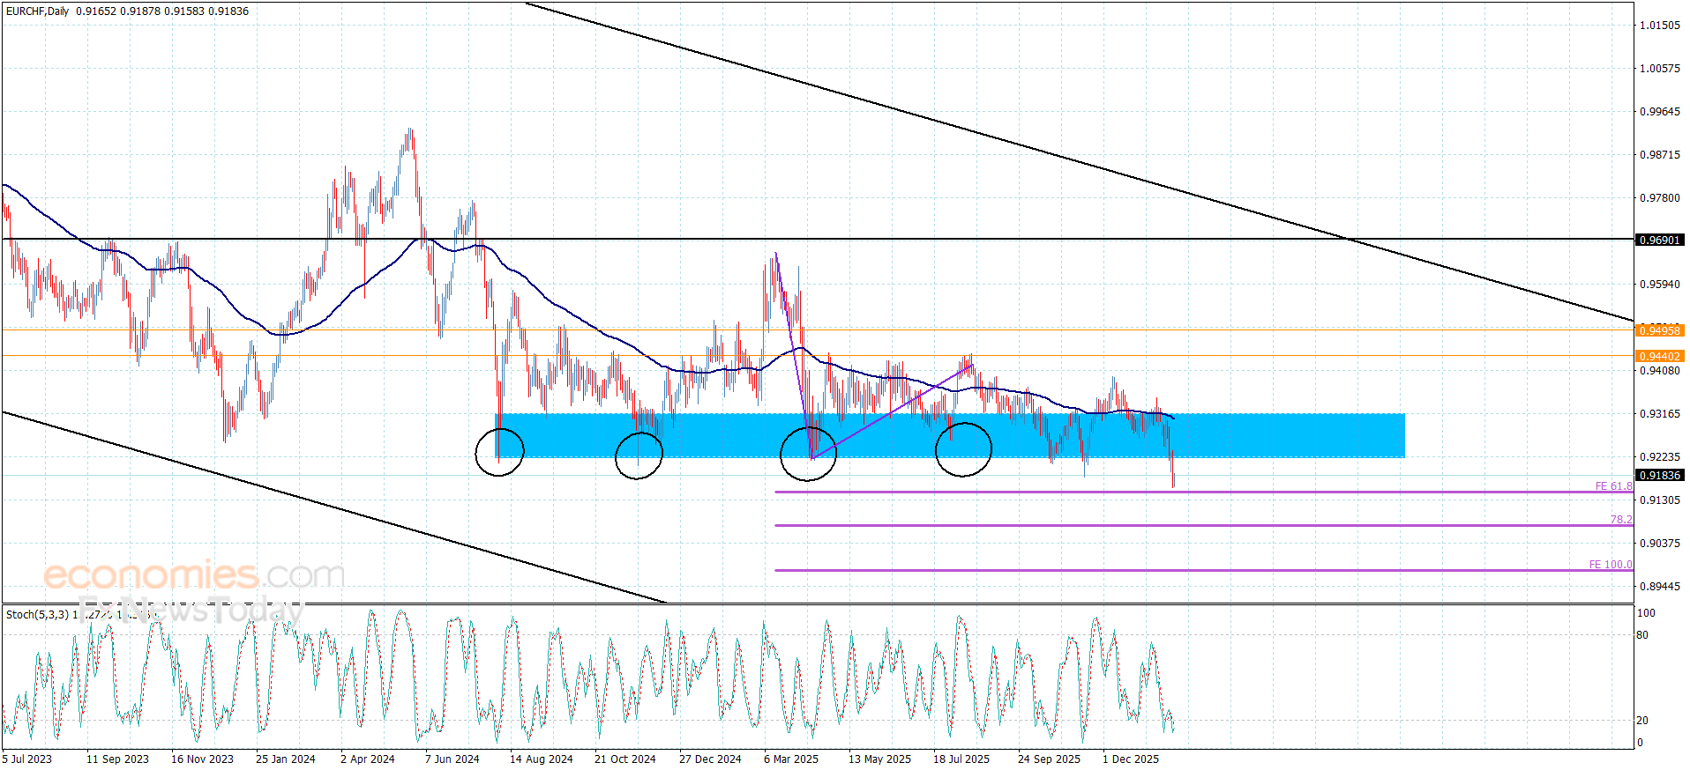Screen dimensions: 1690x770
Task: Click the 0.97800 price axis label
Action: point(1660,198)
